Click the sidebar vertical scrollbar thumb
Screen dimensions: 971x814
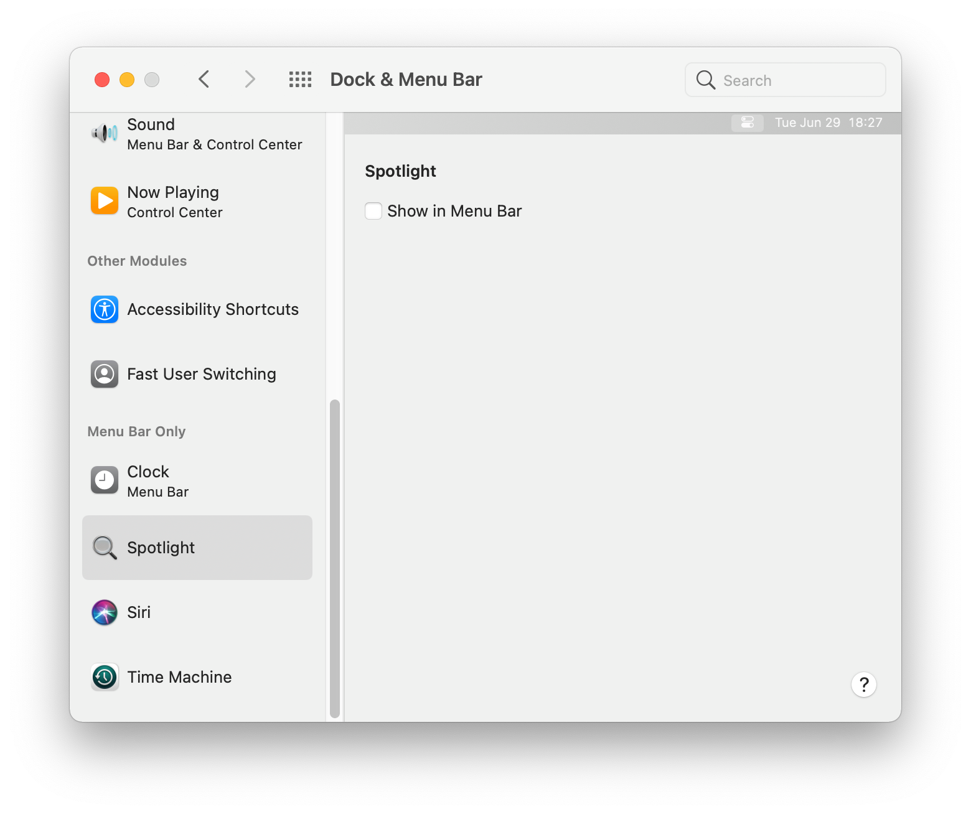pyautogui.click(x=335, y=559)
